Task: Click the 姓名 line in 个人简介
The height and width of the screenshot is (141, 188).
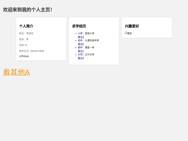Action: 26,33
